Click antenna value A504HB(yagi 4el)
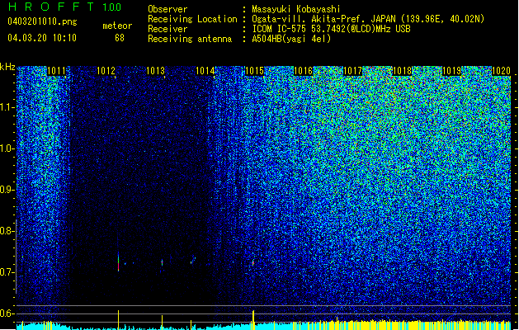The image size is (519, 330). (x=291, y=39)
